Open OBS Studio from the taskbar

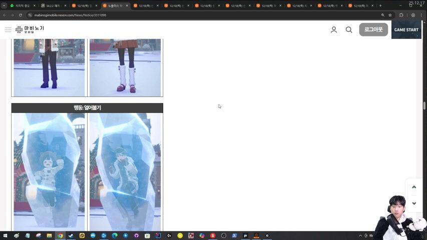pyautogui.click(x=224, y=235)
